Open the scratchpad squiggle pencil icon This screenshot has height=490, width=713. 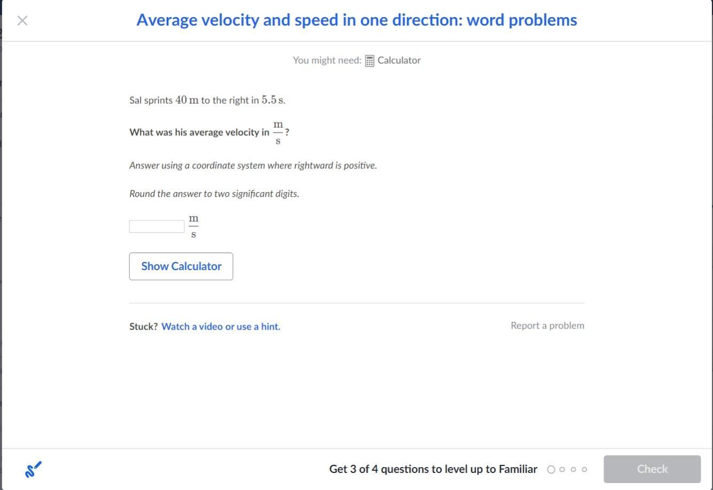[33, 469]
